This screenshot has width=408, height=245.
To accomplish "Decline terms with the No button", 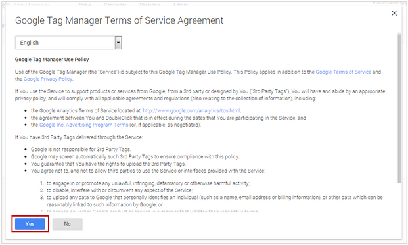I will click(x=68, y=224).
